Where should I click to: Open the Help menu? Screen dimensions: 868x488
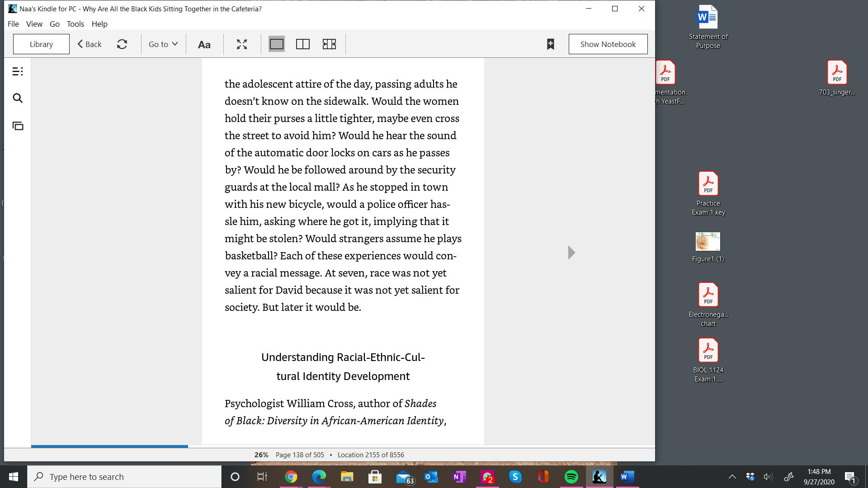99,24
